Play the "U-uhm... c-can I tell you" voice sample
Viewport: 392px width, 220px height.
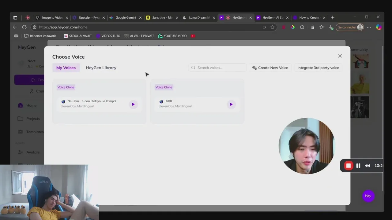tap(133, 105)
